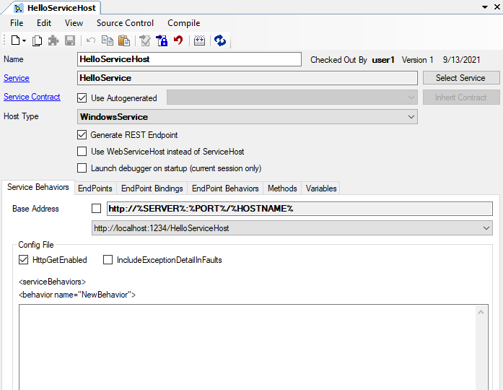Click the 'Version 1' text

point(417,60)
